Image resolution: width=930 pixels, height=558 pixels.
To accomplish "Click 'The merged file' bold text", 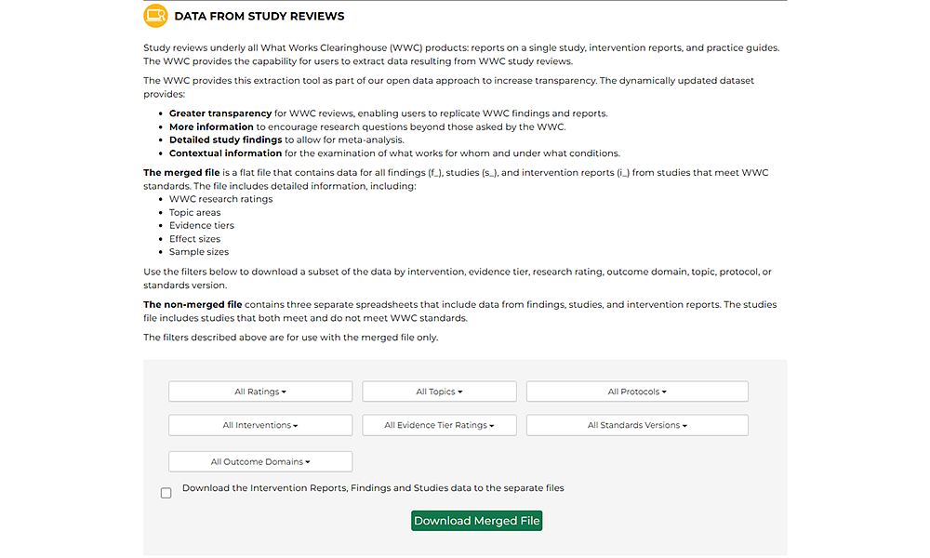I will 181,173.
